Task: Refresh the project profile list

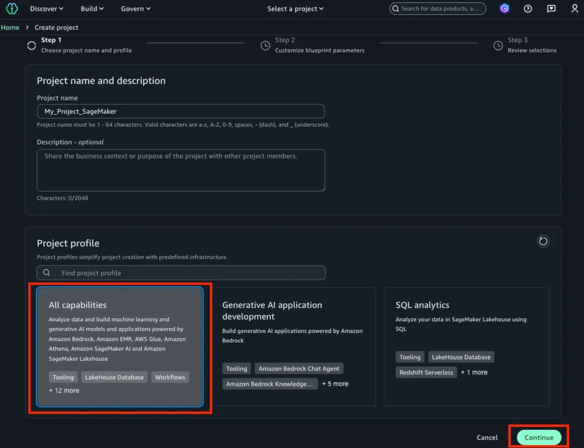Action: coord(543,241)
